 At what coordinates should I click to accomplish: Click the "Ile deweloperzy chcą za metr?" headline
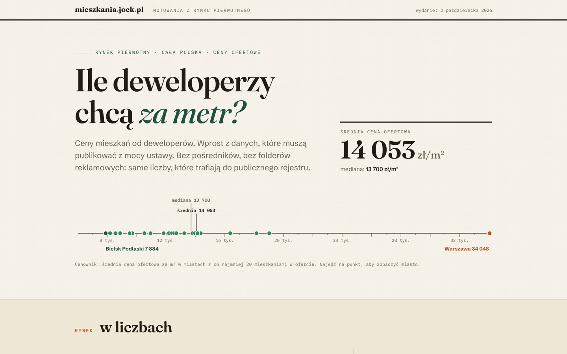(x=175, y=97)
